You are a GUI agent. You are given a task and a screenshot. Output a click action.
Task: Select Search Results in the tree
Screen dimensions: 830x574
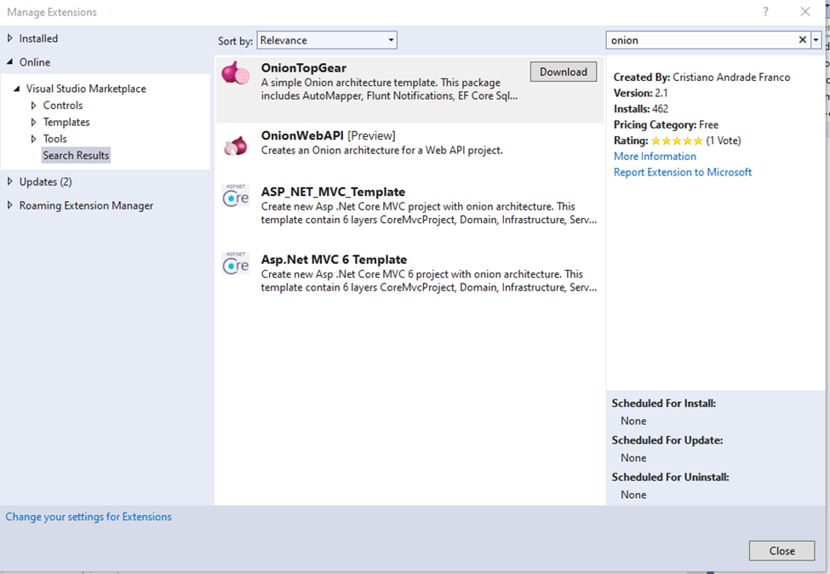[77, 155]
